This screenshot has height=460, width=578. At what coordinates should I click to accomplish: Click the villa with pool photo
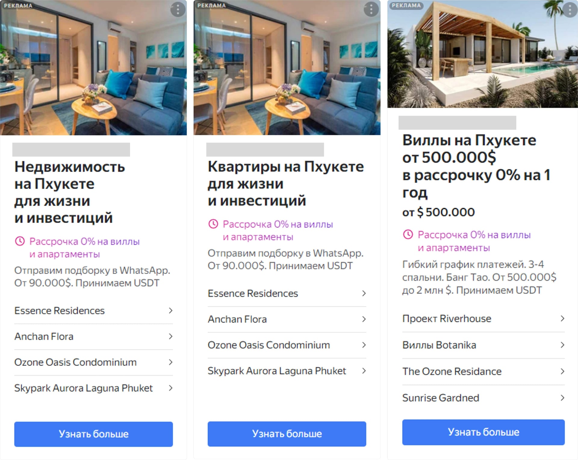point(482,53)
